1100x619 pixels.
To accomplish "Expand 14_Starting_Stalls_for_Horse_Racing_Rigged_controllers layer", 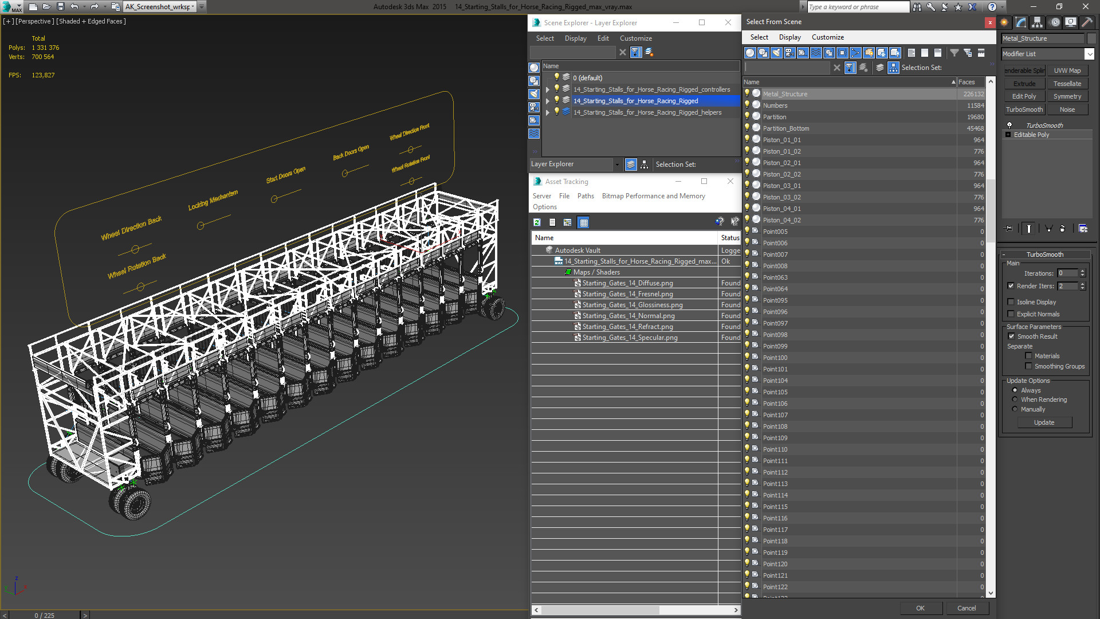I will pyautogui.click(x=548, y=89).
